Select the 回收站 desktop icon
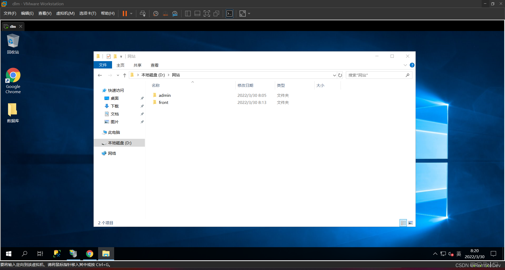 pyautogui.click(x=13, y=44)
